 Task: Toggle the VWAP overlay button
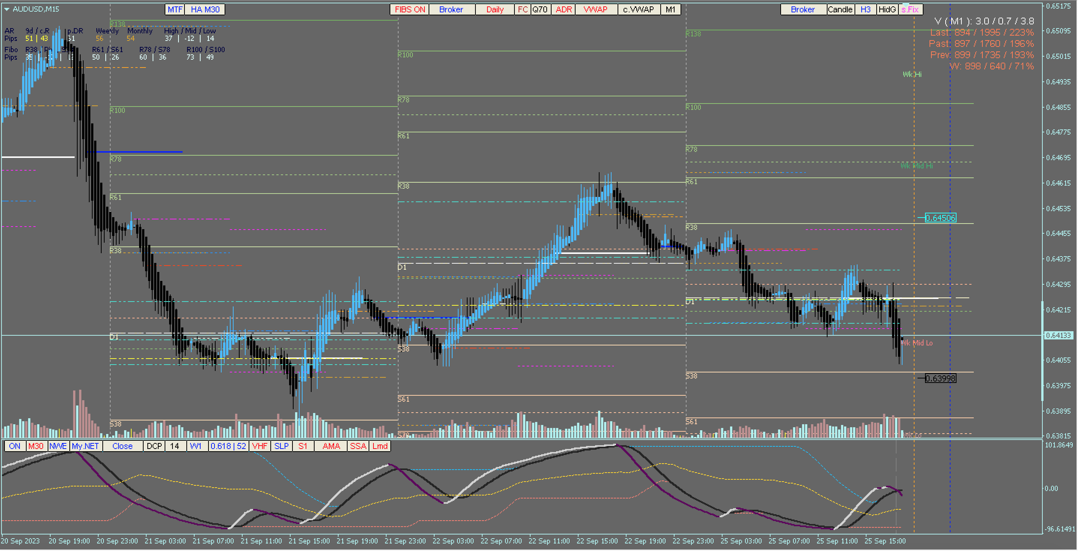click(595, 9)
